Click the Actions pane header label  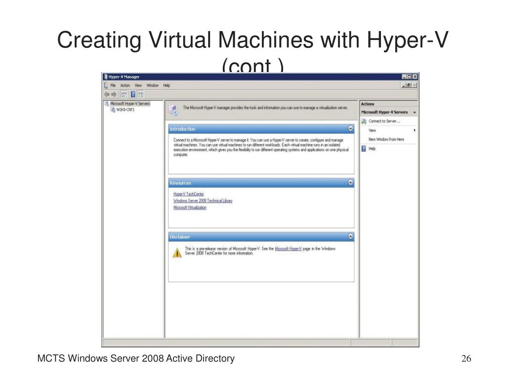(x=368, y=104)
